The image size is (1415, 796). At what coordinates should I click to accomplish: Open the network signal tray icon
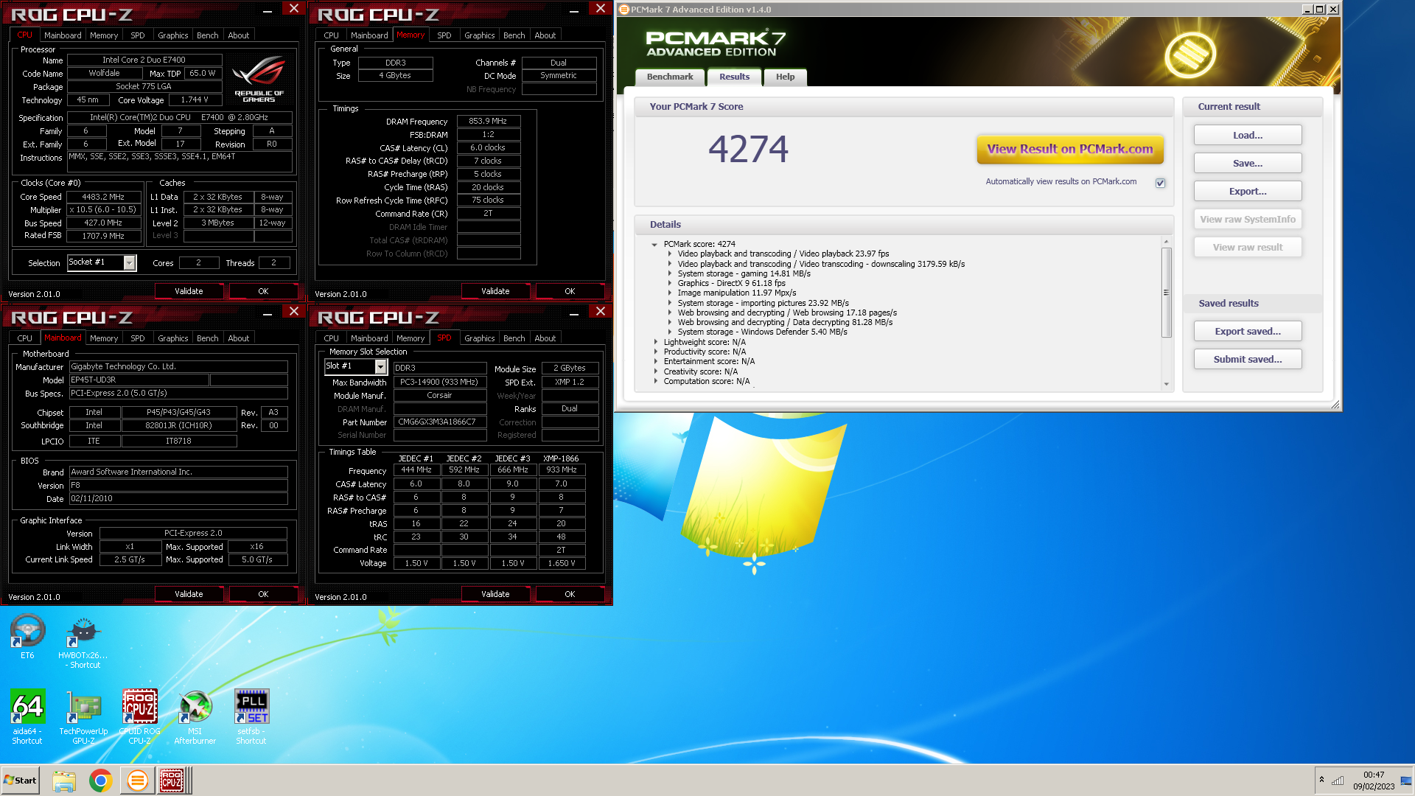click(1338, 780)
